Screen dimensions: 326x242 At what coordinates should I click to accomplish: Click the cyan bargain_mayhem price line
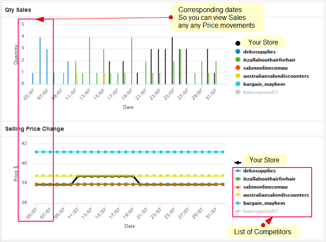[x=130, y=152]
